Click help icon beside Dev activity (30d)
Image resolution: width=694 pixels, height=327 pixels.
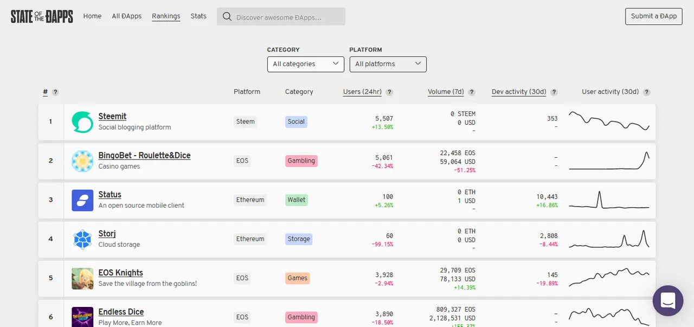tap(554, 92)
